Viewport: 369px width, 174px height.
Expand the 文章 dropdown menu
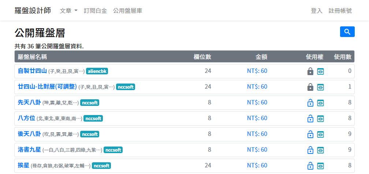[x=68, y=11]
